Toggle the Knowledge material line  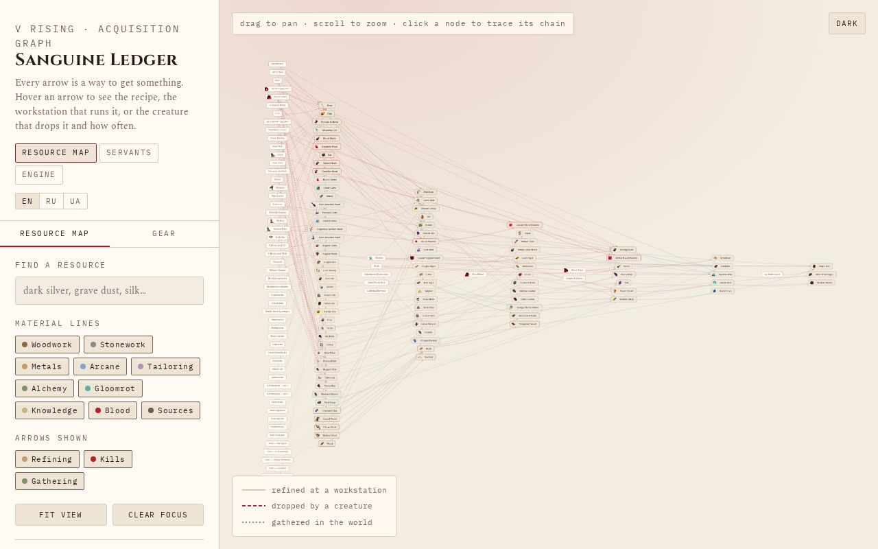pos(49,410)
